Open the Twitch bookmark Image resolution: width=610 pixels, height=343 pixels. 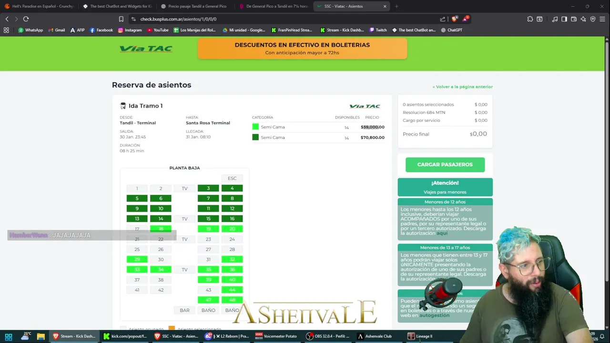point(378,30)
